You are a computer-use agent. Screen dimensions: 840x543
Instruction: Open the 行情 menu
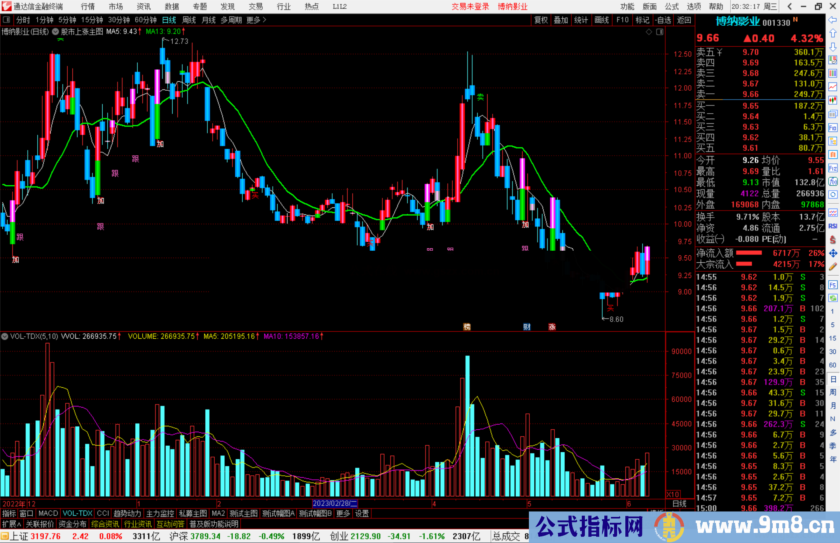[x=88, y=7]
